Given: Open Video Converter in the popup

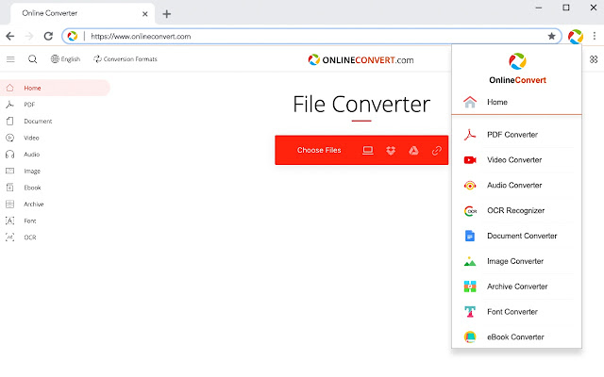Looking at the screenshot, I should (516, 160).
